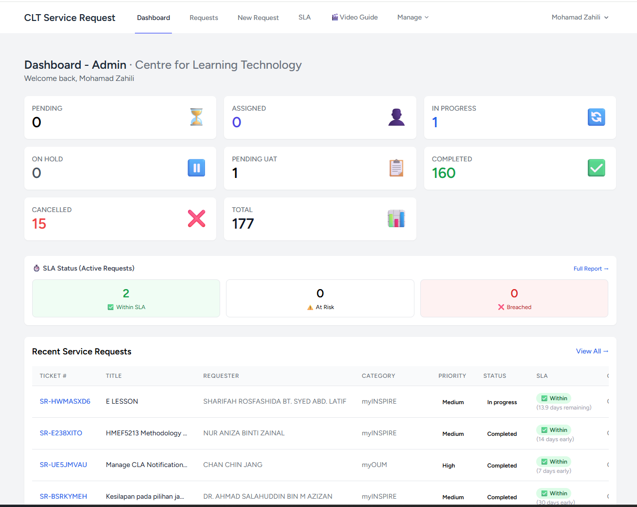Open ticket SR-HWMASXD6
This screenshot has width=637, height=507.
coord(65,401)
